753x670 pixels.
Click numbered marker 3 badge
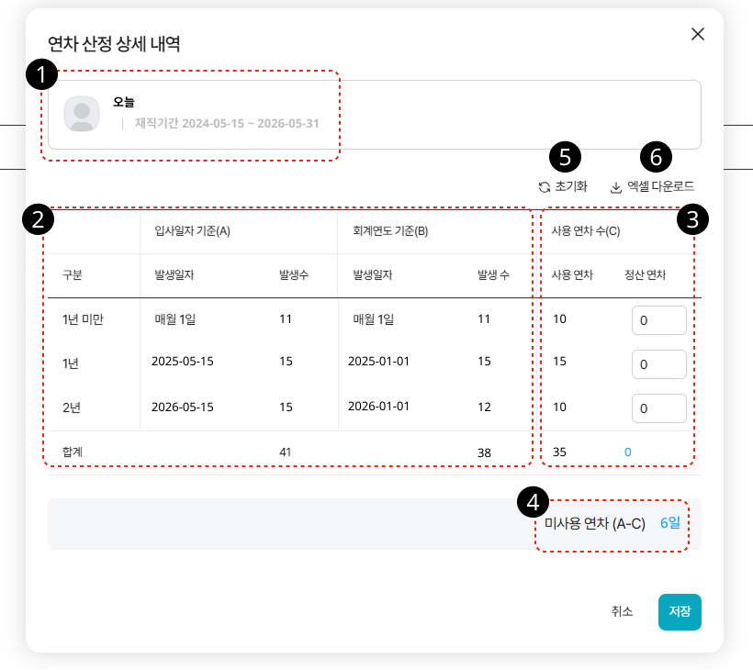[693, 219]
